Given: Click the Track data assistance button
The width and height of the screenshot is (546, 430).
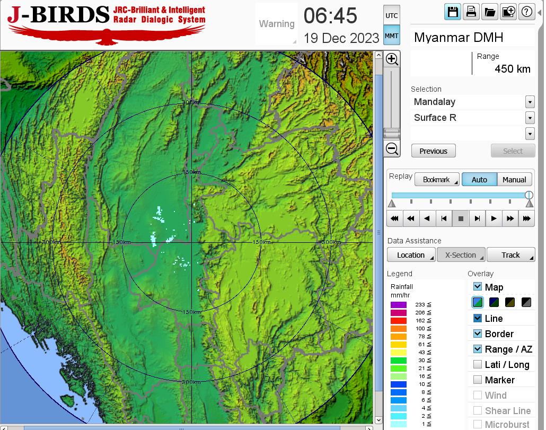Looking at the screenshot, I should click(510, 255).
